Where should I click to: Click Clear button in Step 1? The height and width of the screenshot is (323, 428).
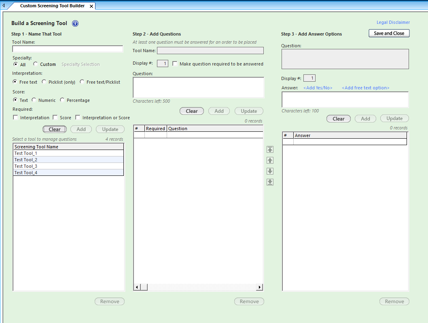coord(55,129)
